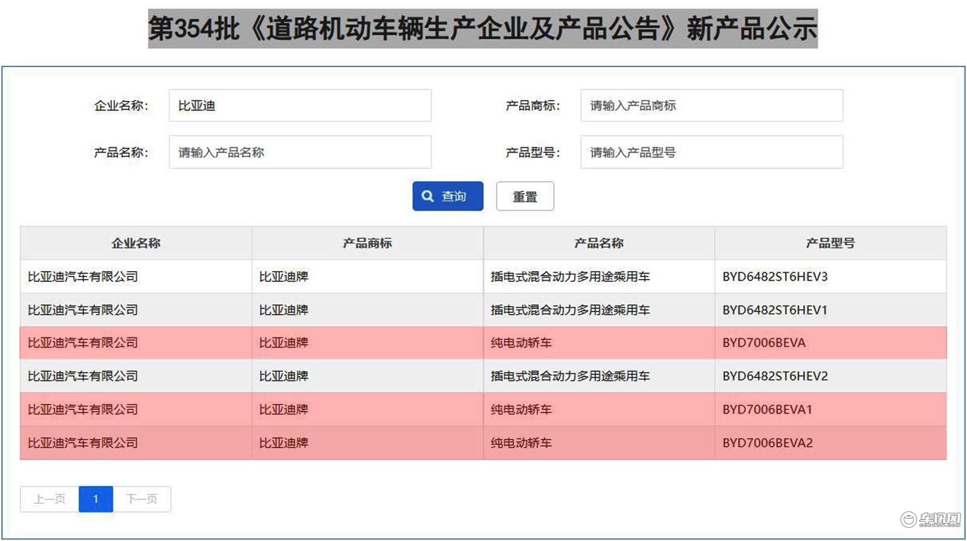Click the 产品名称 column header
The height and width of the screenshot is (541, 967).
pos(599,243)
